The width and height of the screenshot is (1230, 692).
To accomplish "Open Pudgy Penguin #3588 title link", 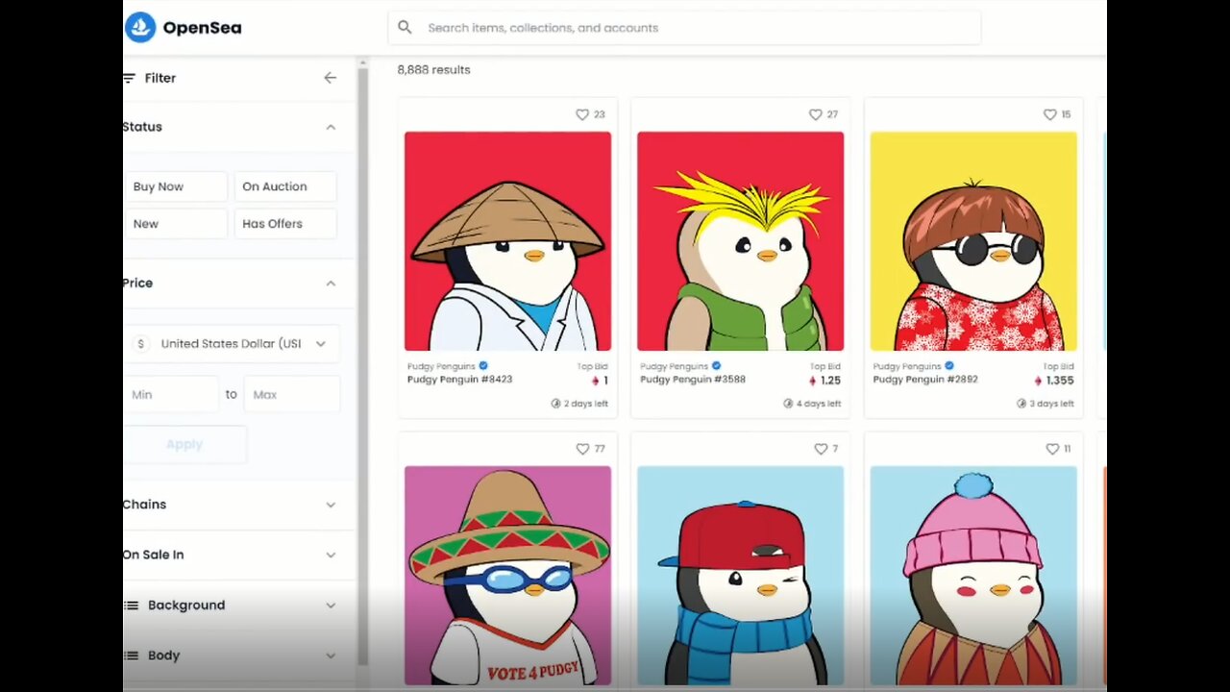I will [693, 380].
